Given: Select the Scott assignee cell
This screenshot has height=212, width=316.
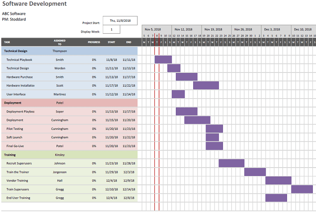Looking at the screenshot, I should (x=60, y=86).
